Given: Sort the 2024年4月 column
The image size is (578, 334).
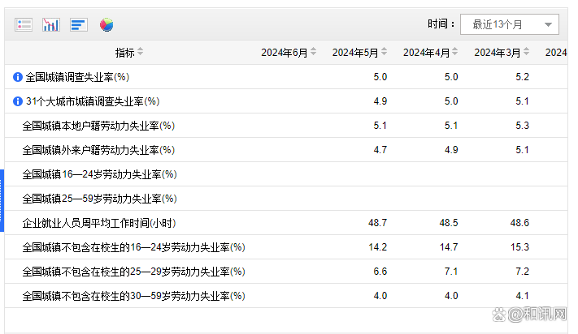Looking at the screenshot, I should coord(455,52).
